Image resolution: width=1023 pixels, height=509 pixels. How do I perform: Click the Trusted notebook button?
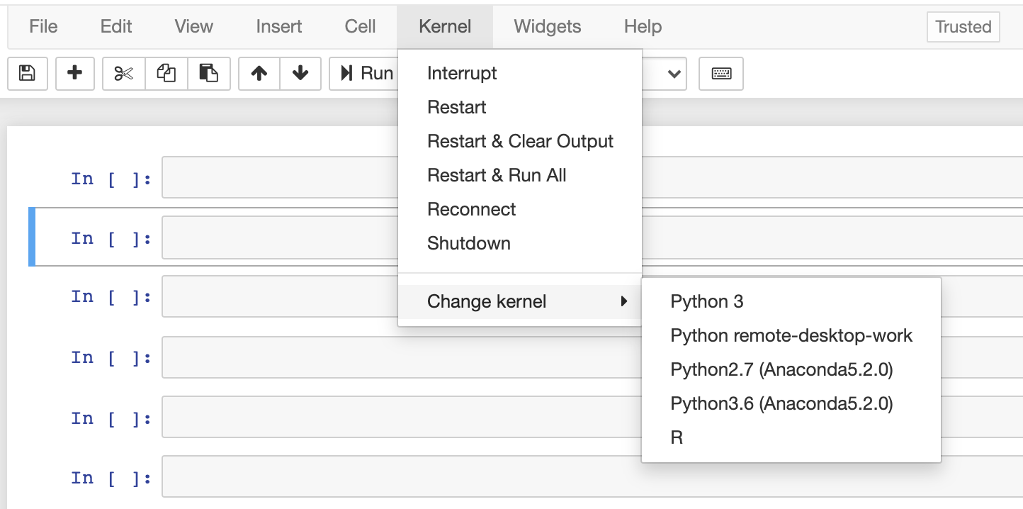coord(963,27)
